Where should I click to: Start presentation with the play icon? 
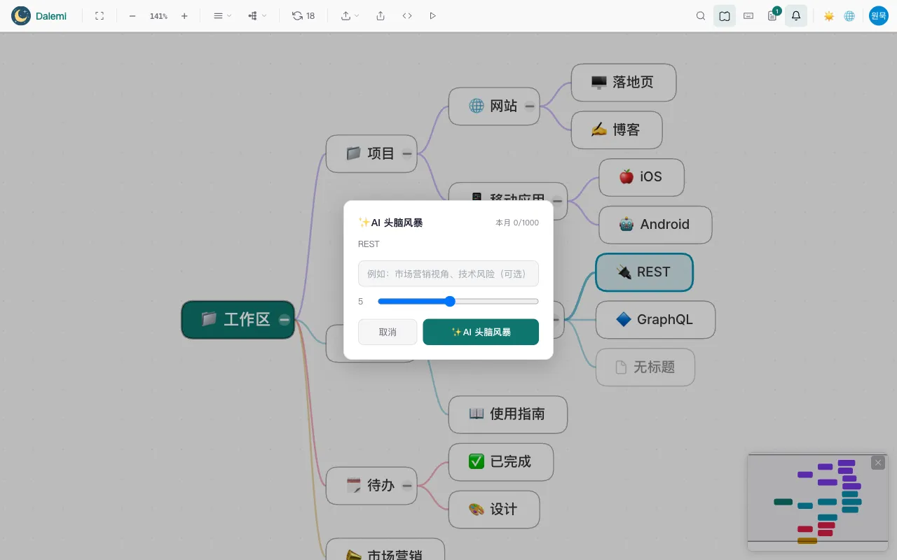click(x=432, y=15)
